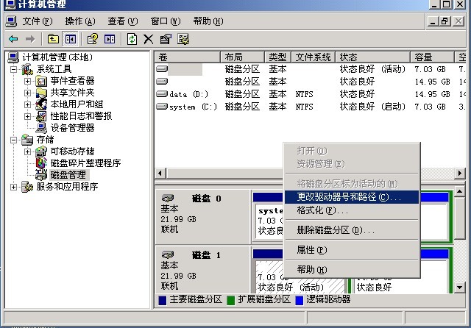The width and height of the screenshot is (471, 328).
Task: Expand the 服务和应用程序 tree node
Action: tap(14, 187)
